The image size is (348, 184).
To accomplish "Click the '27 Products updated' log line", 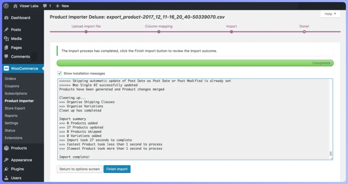I will point(81,127).
